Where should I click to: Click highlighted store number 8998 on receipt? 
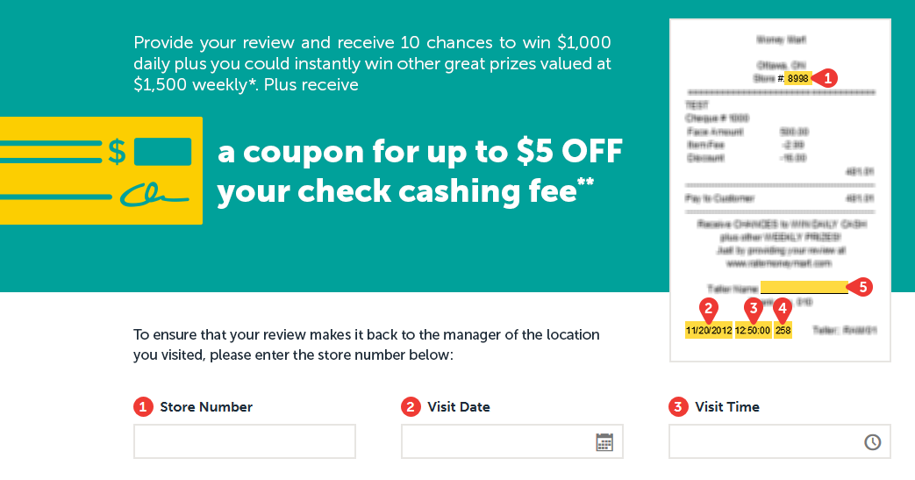(x=798, y=79)
